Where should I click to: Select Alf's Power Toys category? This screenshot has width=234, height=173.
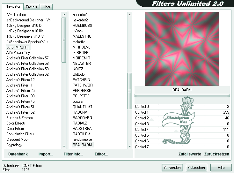(x=19, y=53)
